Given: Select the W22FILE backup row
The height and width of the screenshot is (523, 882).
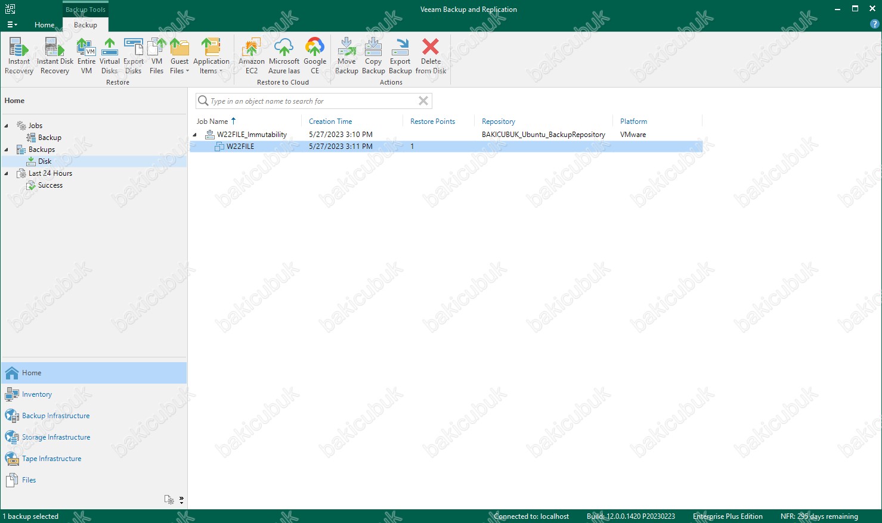Looking at the screenshot, I should pyautogui.click(x=446, y=147).
